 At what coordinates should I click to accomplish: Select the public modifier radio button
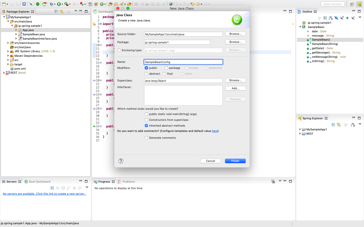click(x=146, y=68)
